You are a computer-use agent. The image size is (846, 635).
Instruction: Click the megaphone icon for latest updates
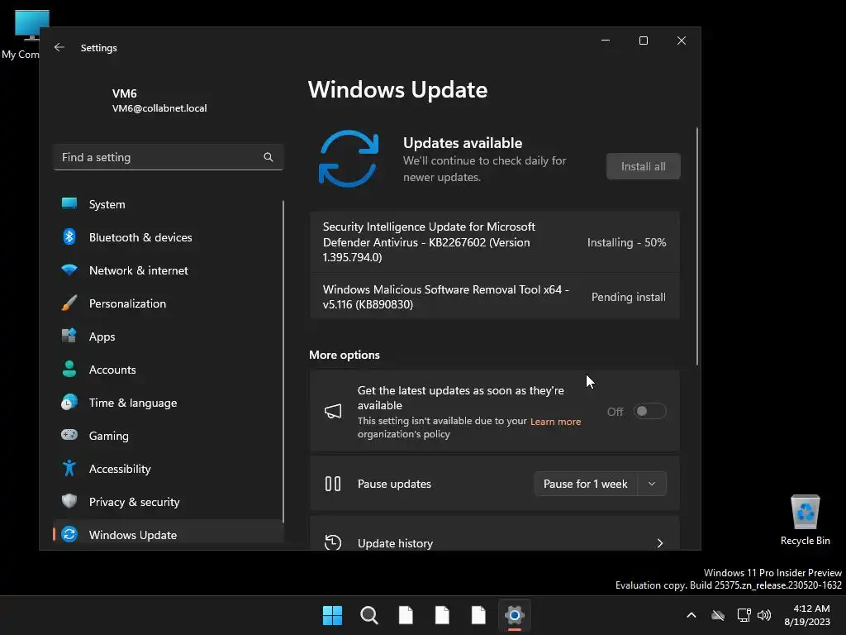point(333,412)
